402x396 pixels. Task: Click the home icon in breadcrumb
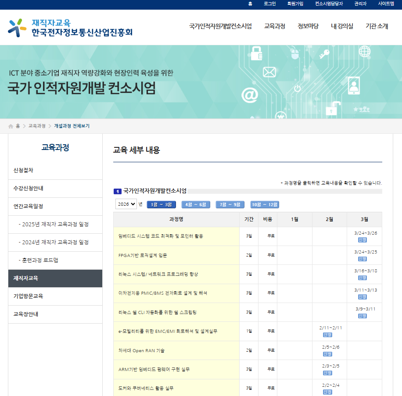coord(11,126)
